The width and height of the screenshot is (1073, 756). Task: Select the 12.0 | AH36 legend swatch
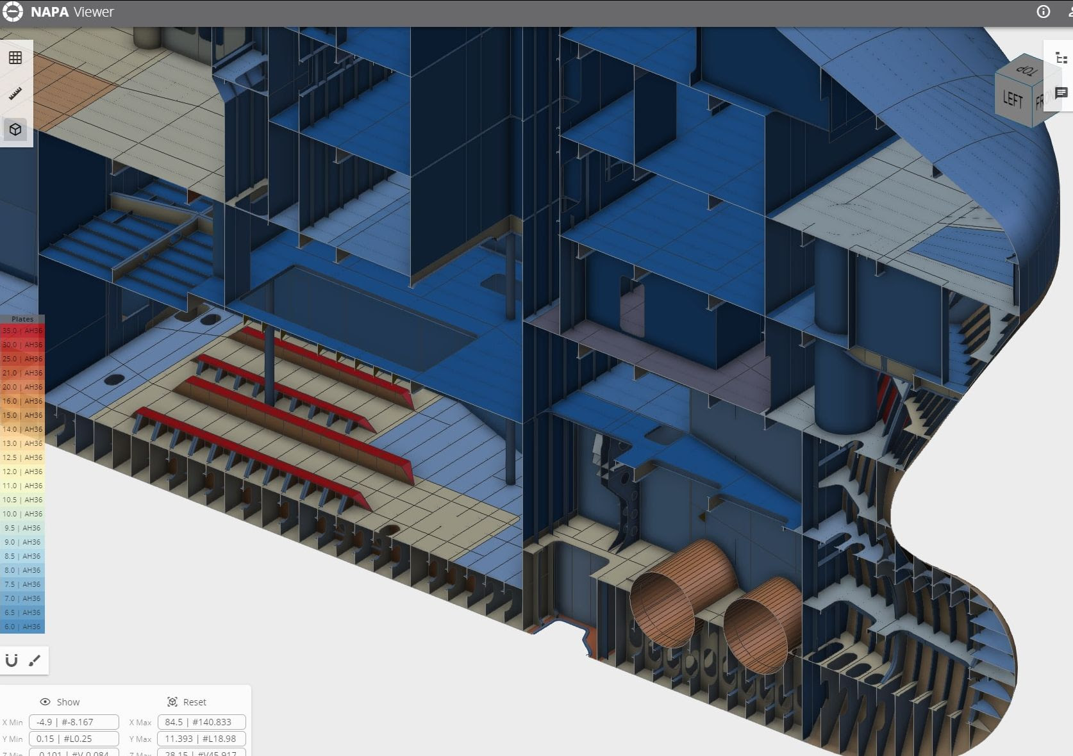click(22, 472)
